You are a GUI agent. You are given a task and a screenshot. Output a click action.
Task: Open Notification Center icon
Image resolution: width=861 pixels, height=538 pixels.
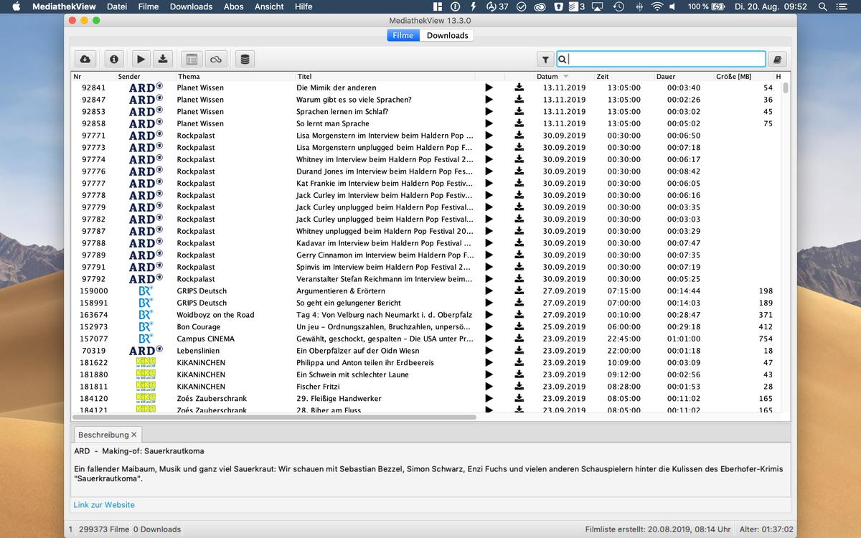842,6
